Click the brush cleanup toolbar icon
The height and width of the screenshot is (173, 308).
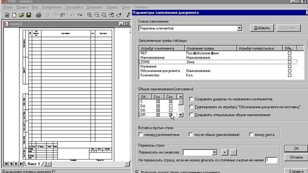coord(119,15)
